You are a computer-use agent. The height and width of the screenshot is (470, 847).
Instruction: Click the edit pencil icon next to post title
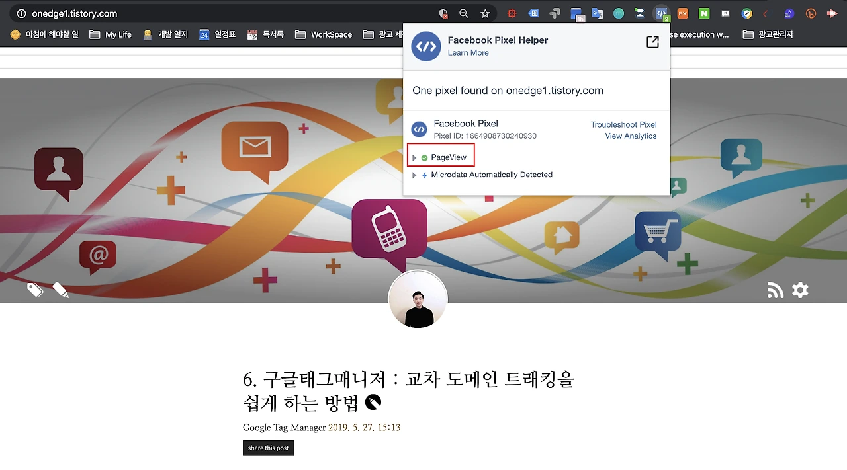(x=373, y=402)
